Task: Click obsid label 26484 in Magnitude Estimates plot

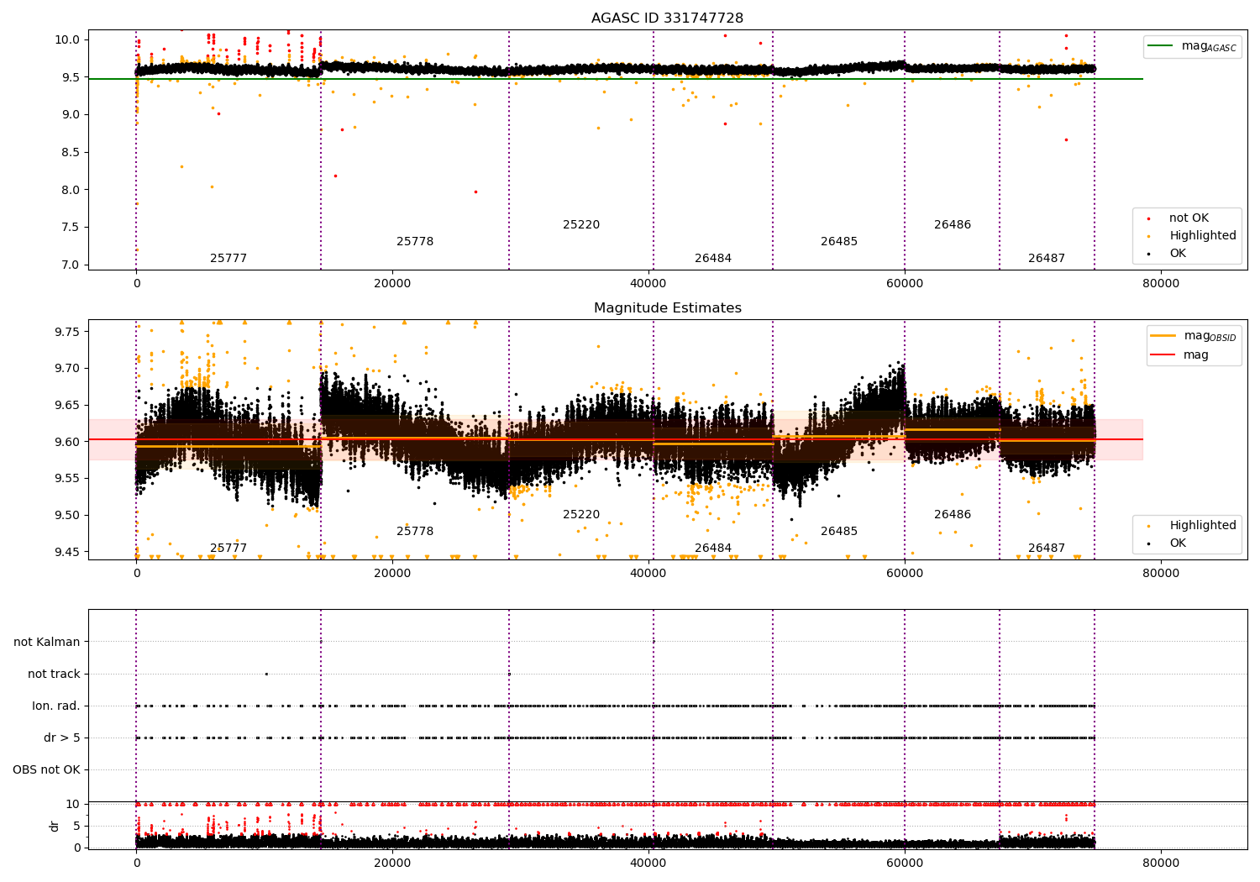Action: pyautogui.click(x=713, y=549)
